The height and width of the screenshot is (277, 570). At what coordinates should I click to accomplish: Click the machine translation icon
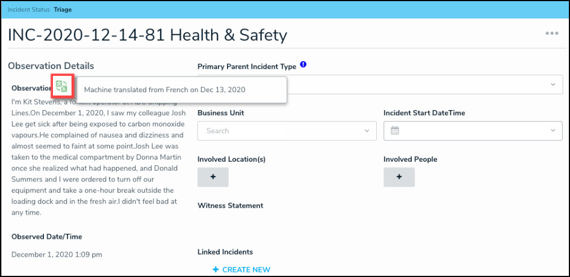(x=62, y=86)
